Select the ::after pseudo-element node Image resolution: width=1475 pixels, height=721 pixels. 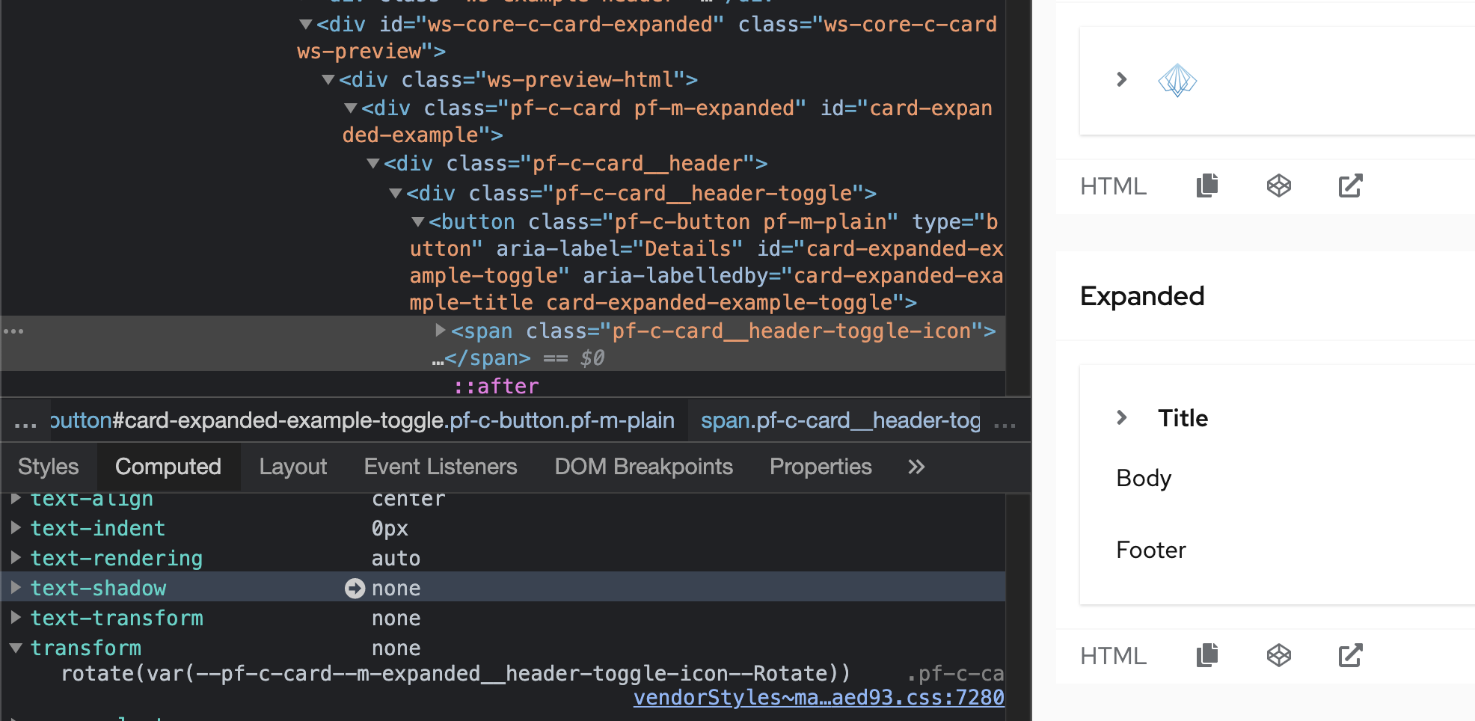[x=497, y=387]
